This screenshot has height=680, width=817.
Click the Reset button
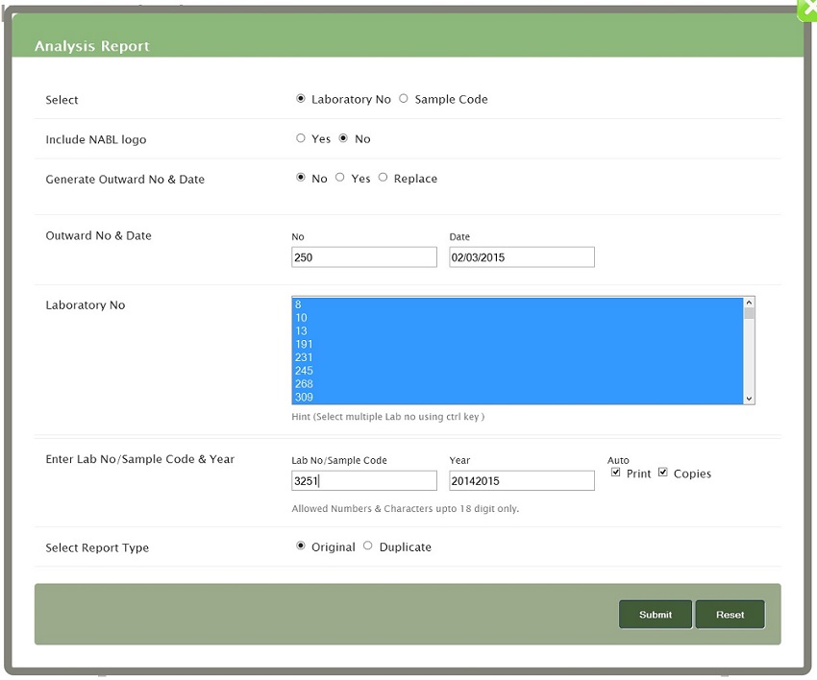(730, 615)
